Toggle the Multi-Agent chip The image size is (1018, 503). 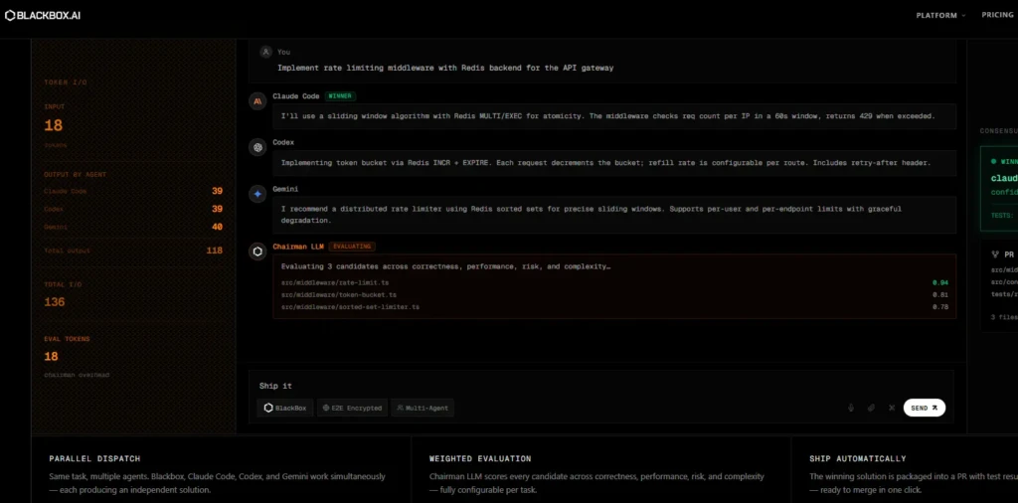(422, 408)
